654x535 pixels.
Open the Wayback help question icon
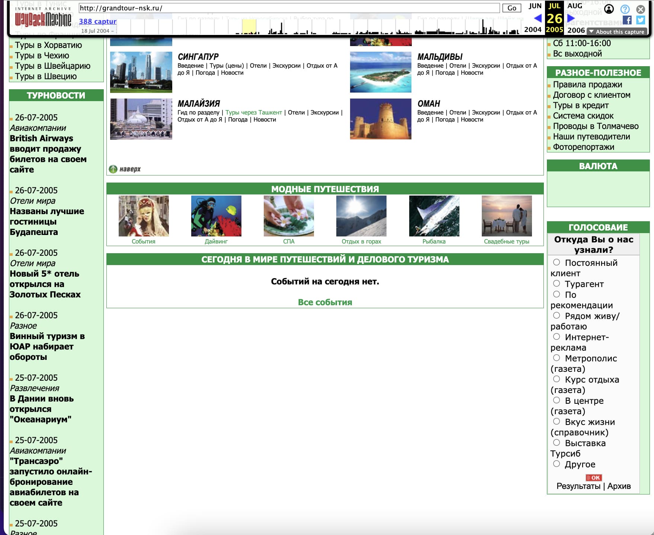(625, 9)
